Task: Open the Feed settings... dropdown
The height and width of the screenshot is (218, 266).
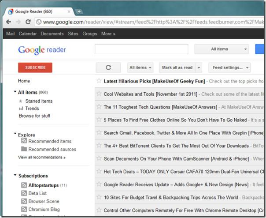Action: click(x=229, y=68)
